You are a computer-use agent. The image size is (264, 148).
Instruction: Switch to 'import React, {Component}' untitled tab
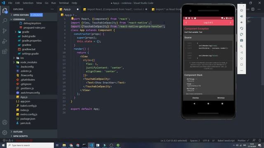(x=115, y=9)
